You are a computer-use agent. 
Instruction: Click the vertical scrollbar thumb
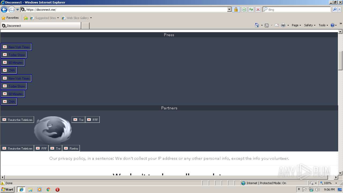tap(341, 60)
